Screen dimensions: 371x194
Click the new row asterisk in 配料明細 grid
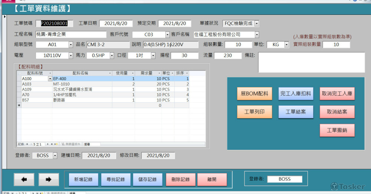point(19,105)
